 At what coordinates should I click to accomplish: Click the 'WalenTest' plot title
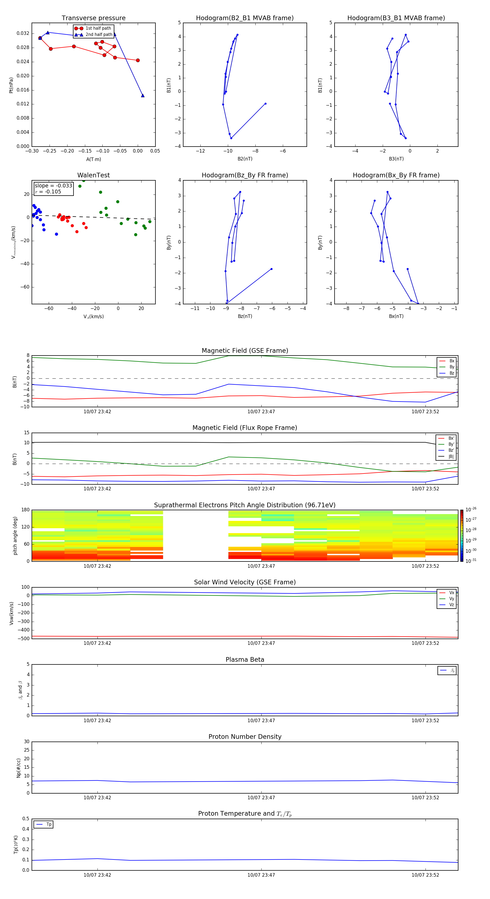point(93,175)
